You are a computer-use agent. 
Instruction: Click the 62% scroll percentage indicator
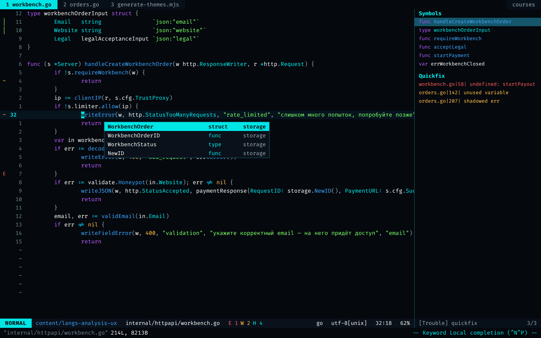coord(405,323)
